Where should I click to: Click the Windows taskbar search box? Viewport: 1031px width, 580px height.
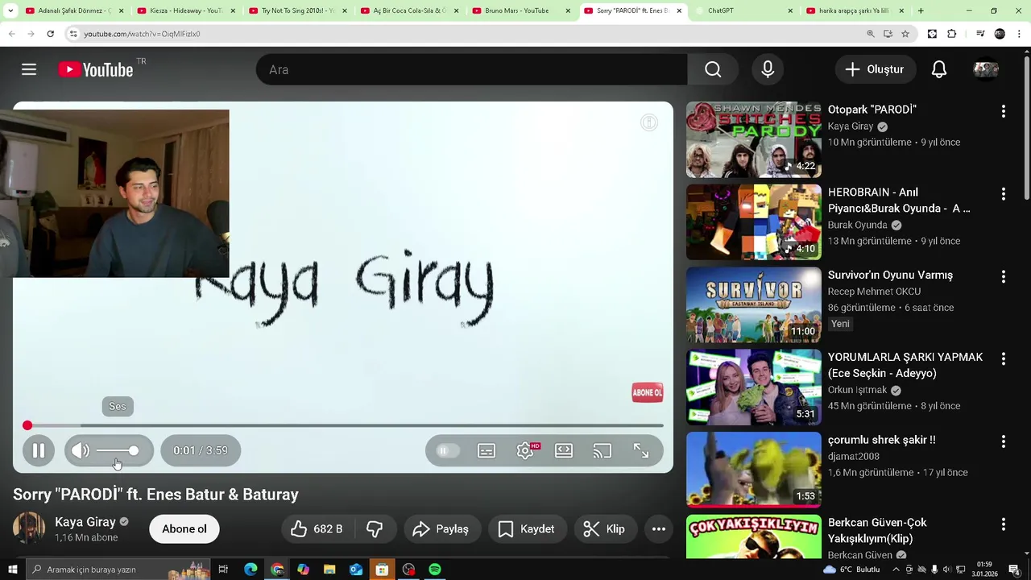(118, 570)
